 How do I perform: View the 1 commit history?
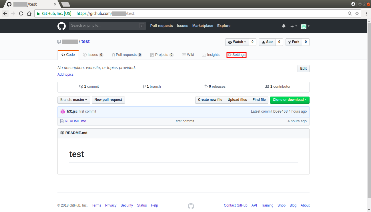coord(89,87)
